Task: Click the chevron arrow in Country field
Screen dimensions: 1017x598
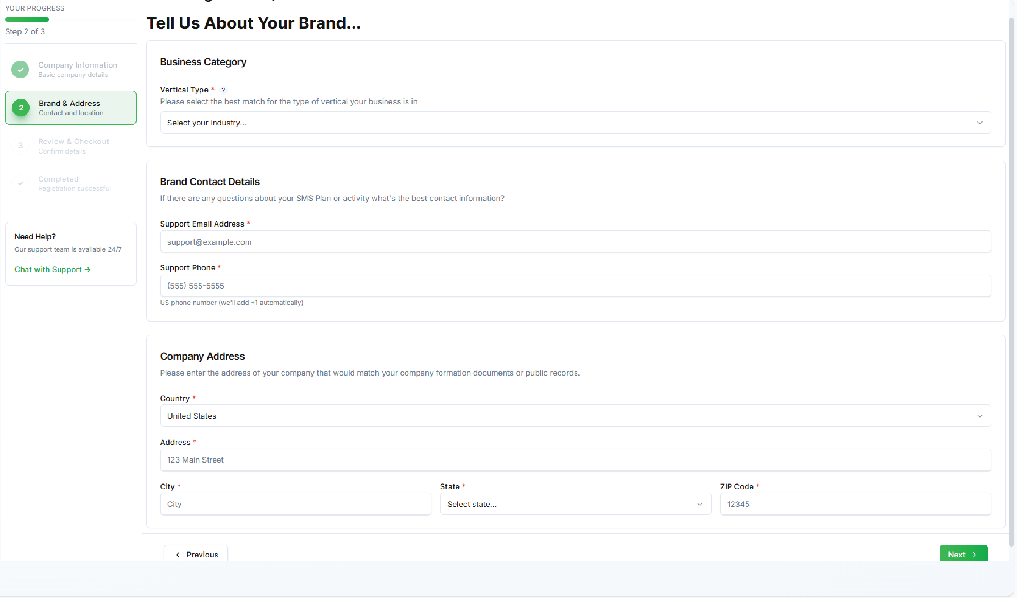Action: 980,416
